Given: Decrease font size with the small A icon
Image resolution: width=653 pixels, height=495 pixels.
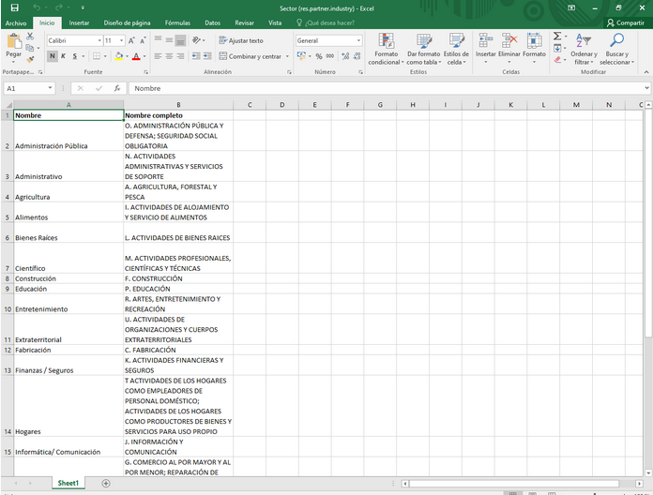Looking at the screenshot, I should (143, 40).
